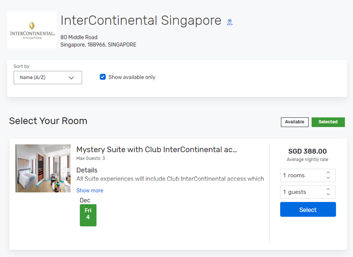
Task: Click the Available legend badge
Action: [295, 122]
